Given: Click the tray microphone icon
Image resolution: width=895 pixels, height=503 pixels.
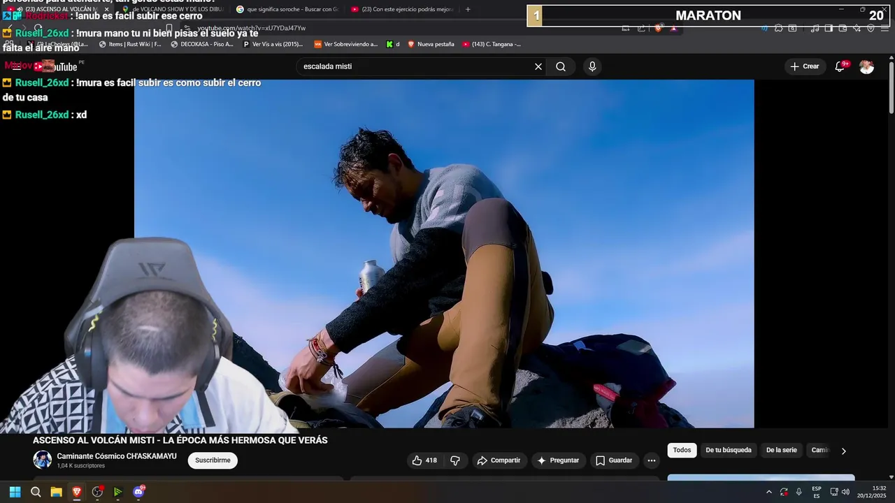Looking at the screenshot, I should click(x=799, y=492).
